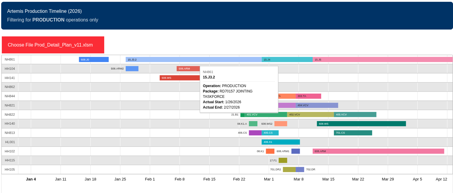The height and width of the screenshot is (193, 453).
Task: Click the Feb 15 axis label
Action: 209,179
